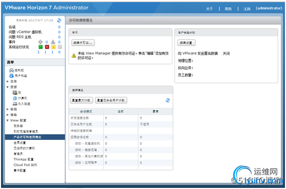This screenshot has height=189, width=286.
Task: Click the 远程会话总数 row label
Action: point(80,137)
